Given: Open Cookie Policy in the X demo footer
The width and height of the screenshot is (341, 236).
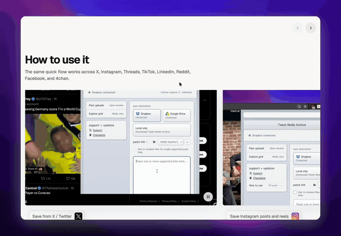Looking at the screenshot, I should [x=189, y=201].
